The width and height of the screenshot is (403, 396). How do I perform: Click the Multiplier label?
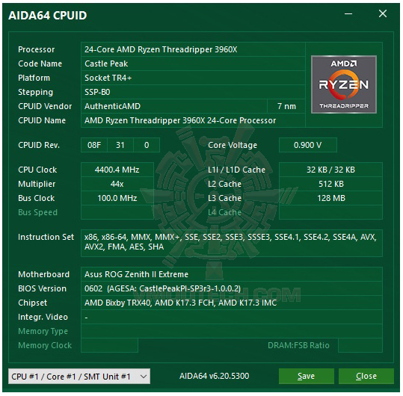37,184
